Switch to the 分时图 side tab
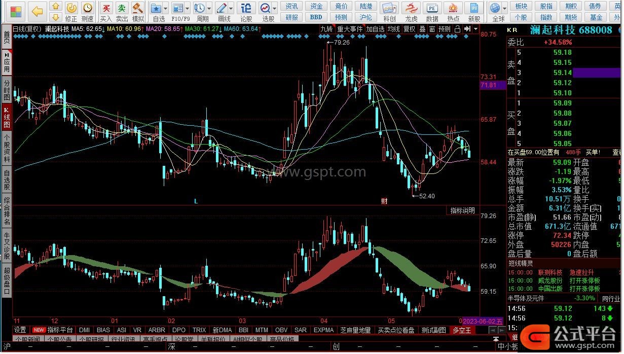624x354 pixels. pyautogui.click(x=7, y=89)
